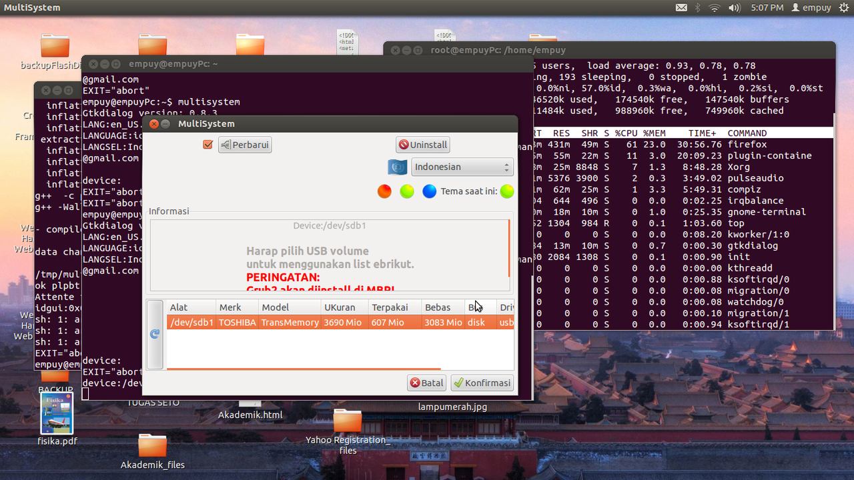
Task: Toggle the checkbox beside Perbarui
Action: 208,144
